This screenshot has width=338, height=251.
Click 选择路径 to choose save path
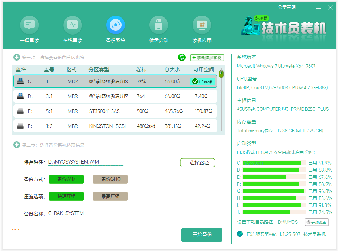tap(197, 162)
